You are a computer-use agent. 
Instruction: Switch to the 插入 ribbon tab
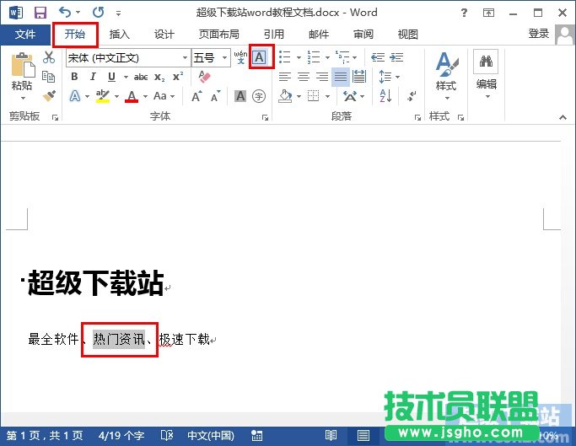[120, 35]
